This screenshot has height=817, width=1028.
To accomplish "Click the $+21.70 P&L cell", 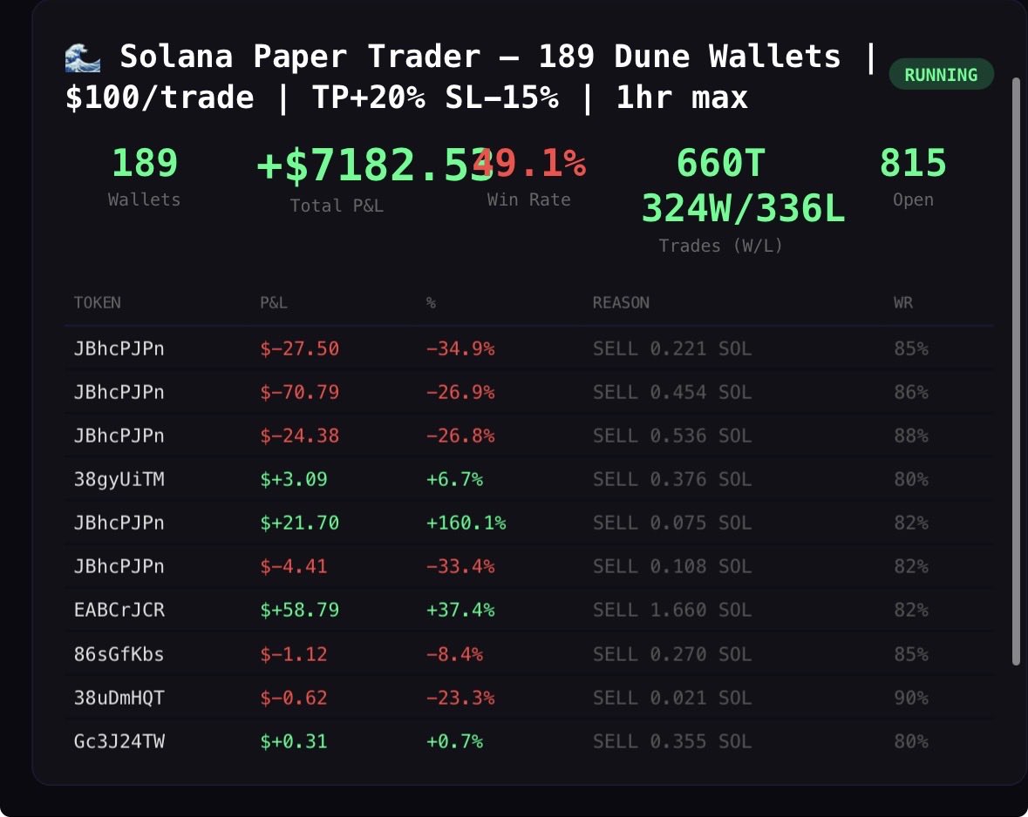I will click(x=300, y=523).
